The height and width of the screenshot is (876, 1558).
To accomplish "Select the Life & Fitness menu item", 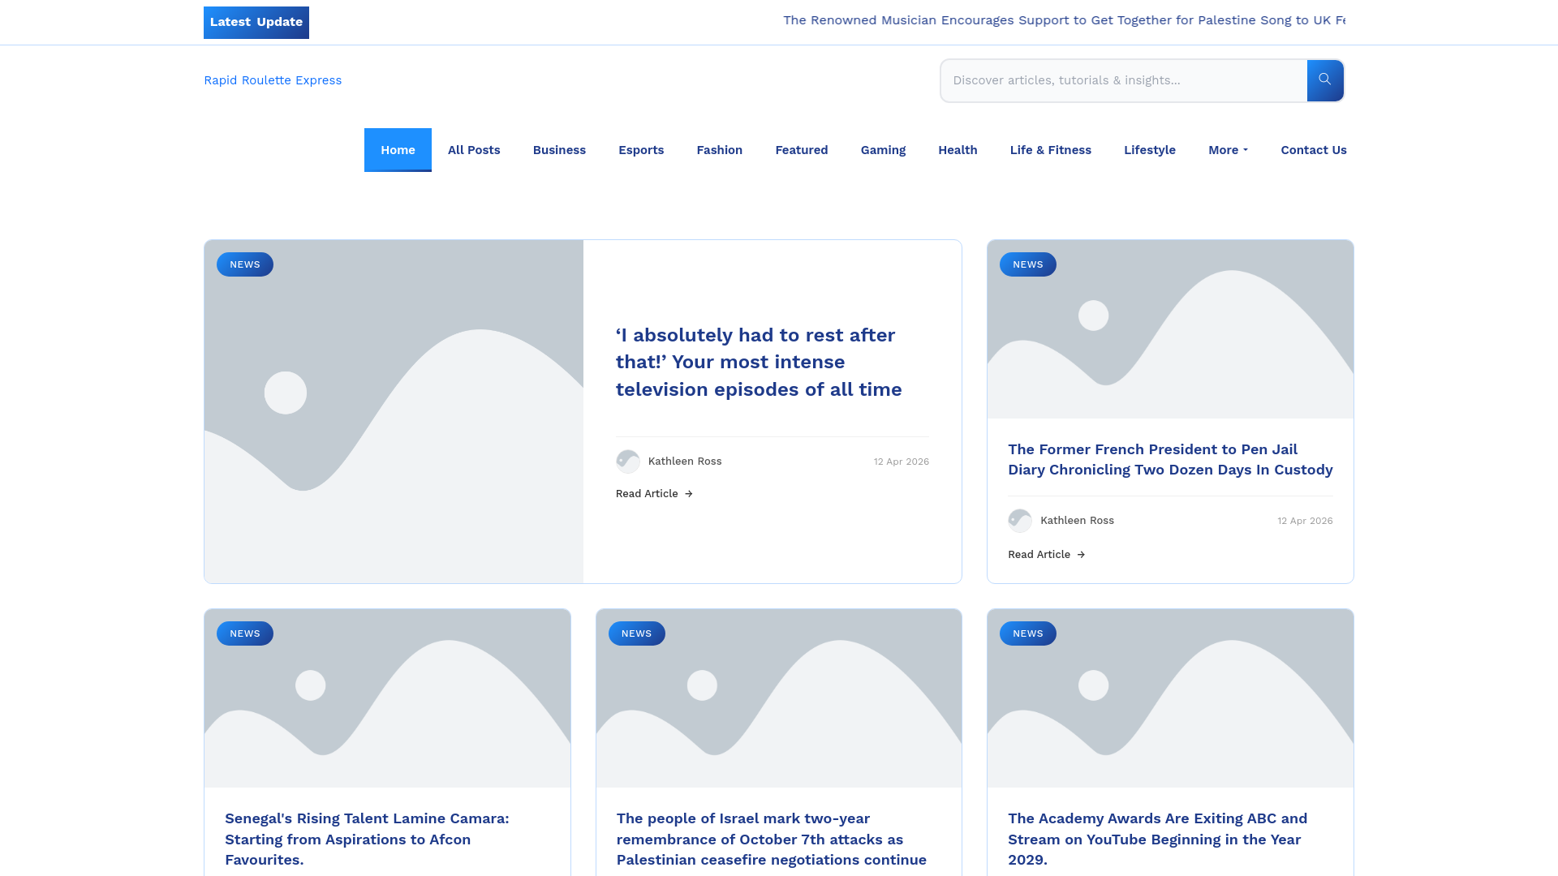I will coord(1050,150).
